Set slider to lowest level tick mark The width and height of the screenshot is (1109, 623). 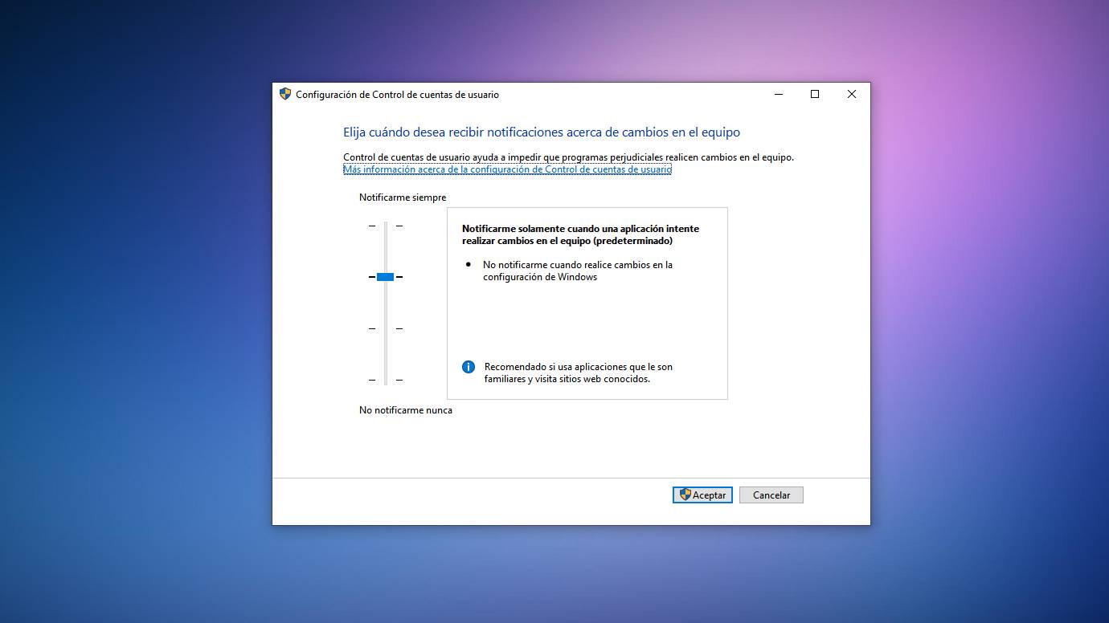(x=385, y=380)
